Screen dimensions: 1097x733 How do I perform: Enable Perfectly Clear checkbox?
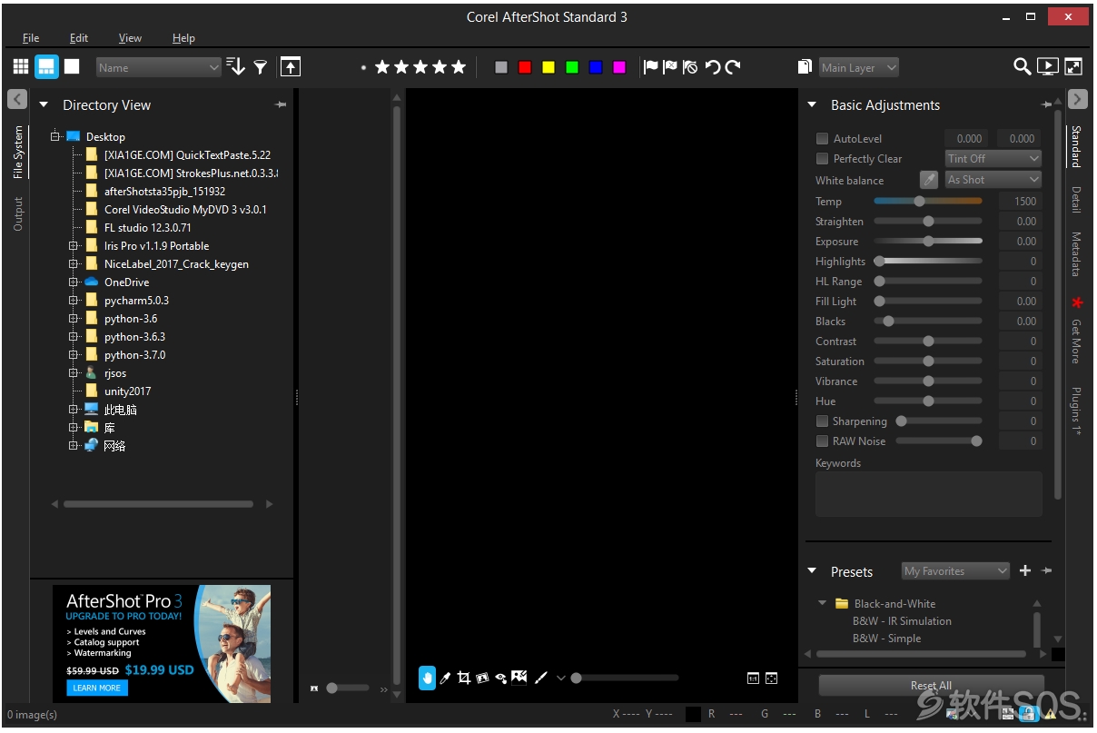[x=822, y=159]
